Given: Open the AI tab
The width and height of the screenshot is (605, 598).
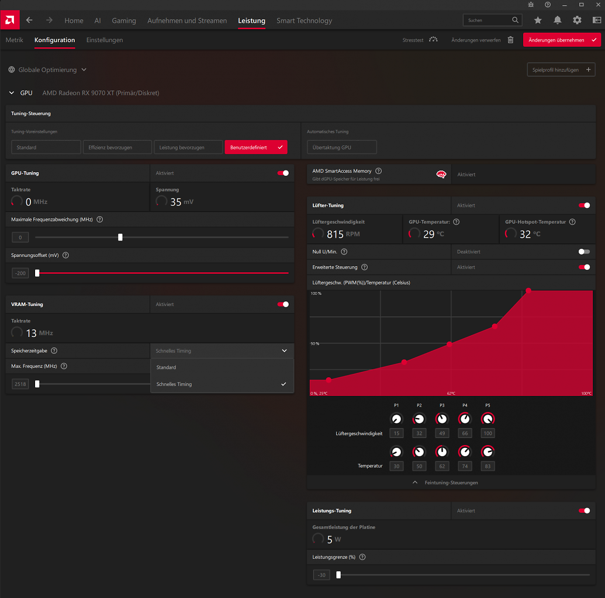Looking at the screenshot, I should [98, 20].
